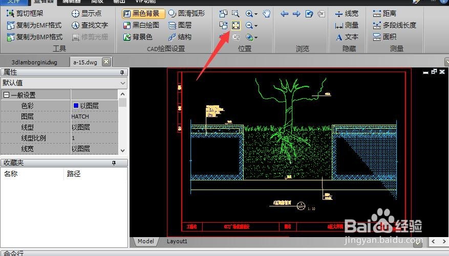Click the zoom in magnifier icon

pyautogui.click(x=249, y=13)
